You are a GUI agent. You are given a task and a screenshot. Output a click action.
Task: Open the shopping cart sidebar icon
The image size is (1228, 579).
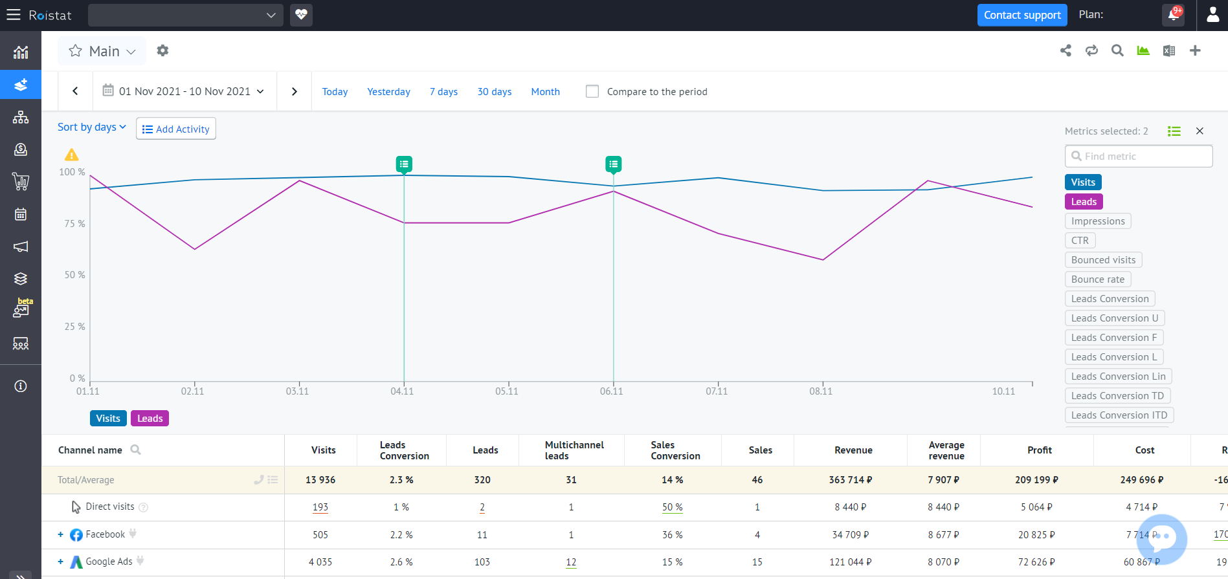(21, 182)
